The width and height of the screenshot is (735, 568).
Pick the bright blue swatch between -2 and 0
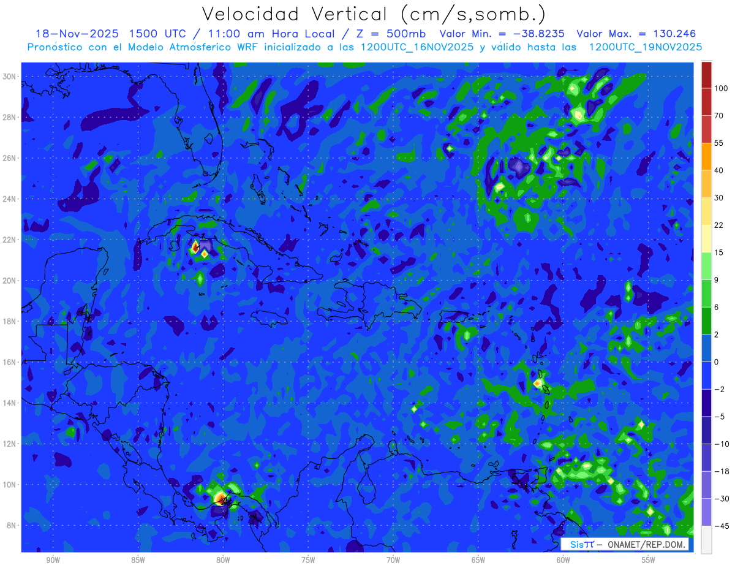(706, 375)
